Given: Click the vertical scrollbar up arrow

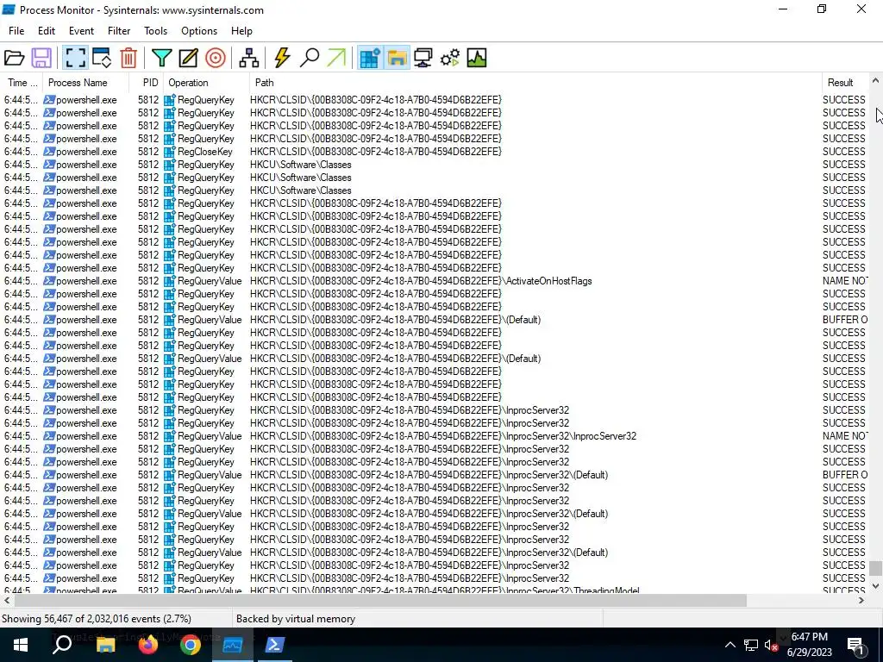Looking at the screenshot, I should tap(875, 81).
